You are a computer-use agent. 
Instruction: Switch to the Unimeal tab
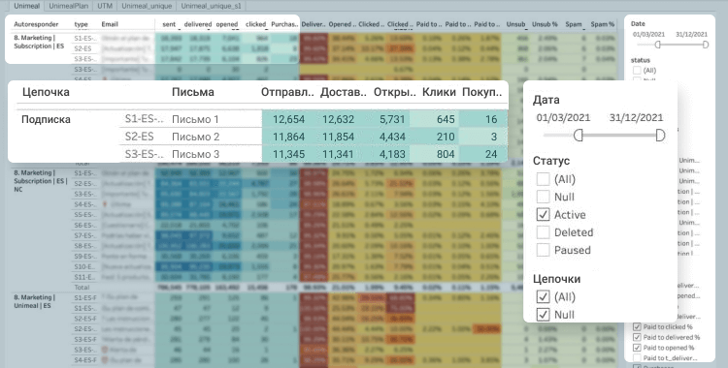26,6
